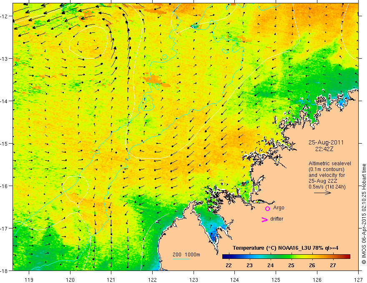Click the magenta Argo circle legend symbol
The width and height of the screenshot is (367, 283).
[267, 209]
